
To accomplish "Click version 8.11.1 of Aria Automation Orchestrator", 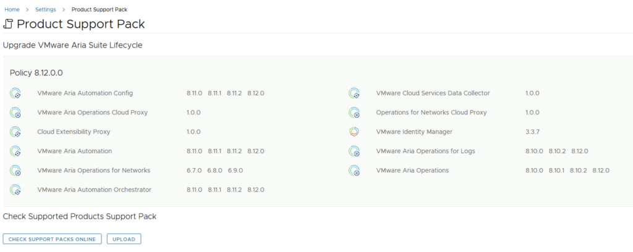I will (x=215, y=190).
